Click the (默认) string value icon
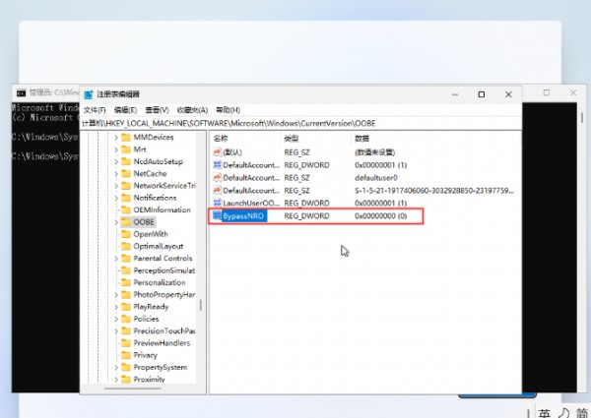This screenshot has width=591, height=418. point(217,152)
